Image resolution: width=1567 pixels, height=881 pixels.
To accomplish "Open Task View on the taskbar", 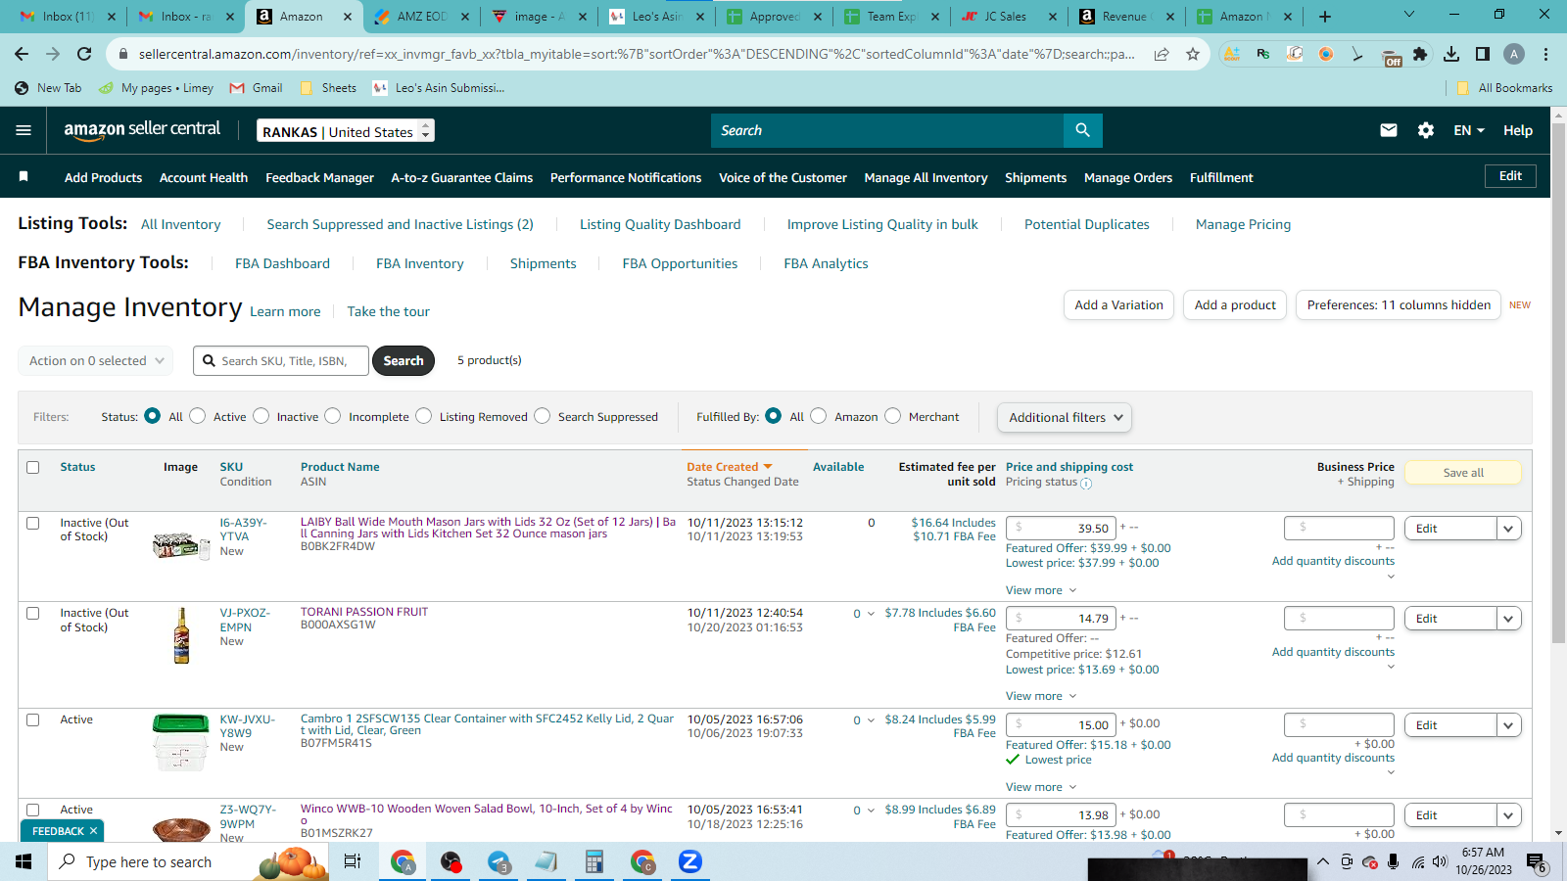I will 353,861.
